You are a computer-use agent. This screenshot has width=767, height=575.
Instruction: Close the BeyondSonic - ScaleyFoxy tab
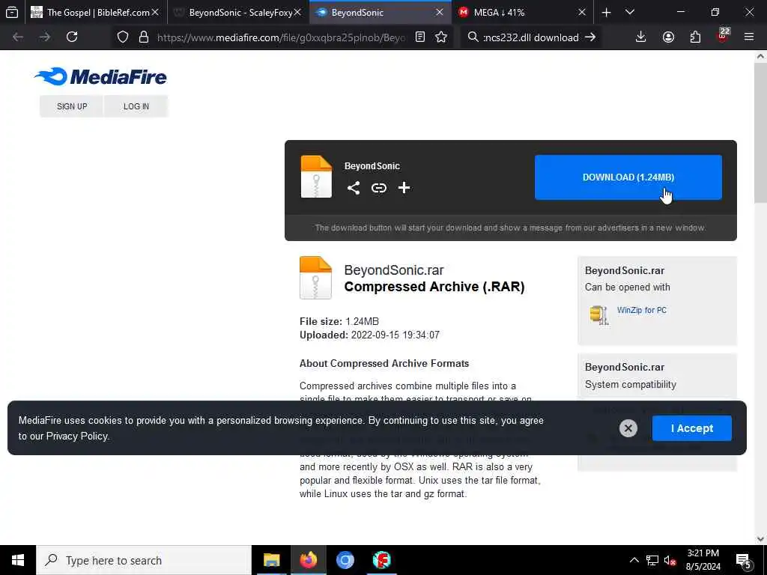pyautogui.click(x=297, y=12)
